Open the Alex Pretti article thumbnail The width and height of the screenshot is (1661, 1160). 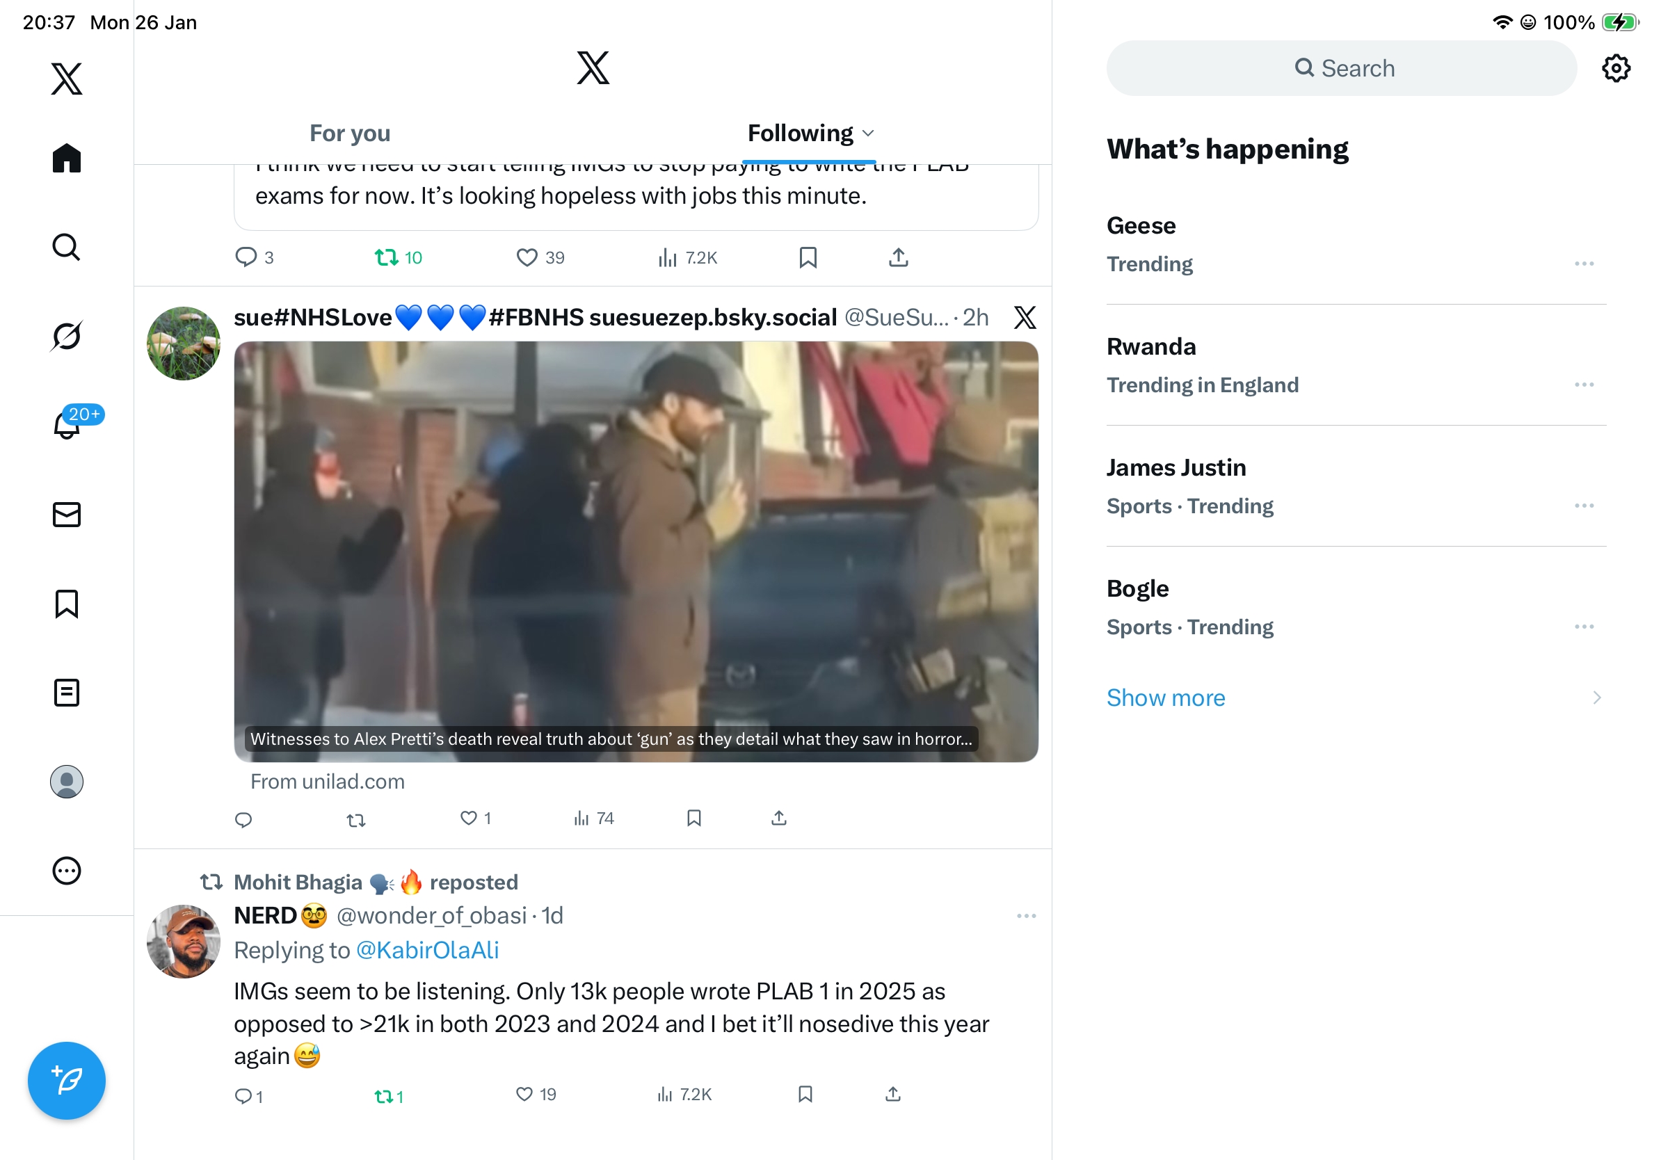click(635, 551)
